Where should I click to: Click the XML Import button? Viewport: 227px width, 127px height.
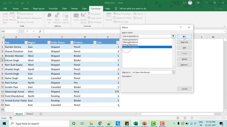(138, 14)
